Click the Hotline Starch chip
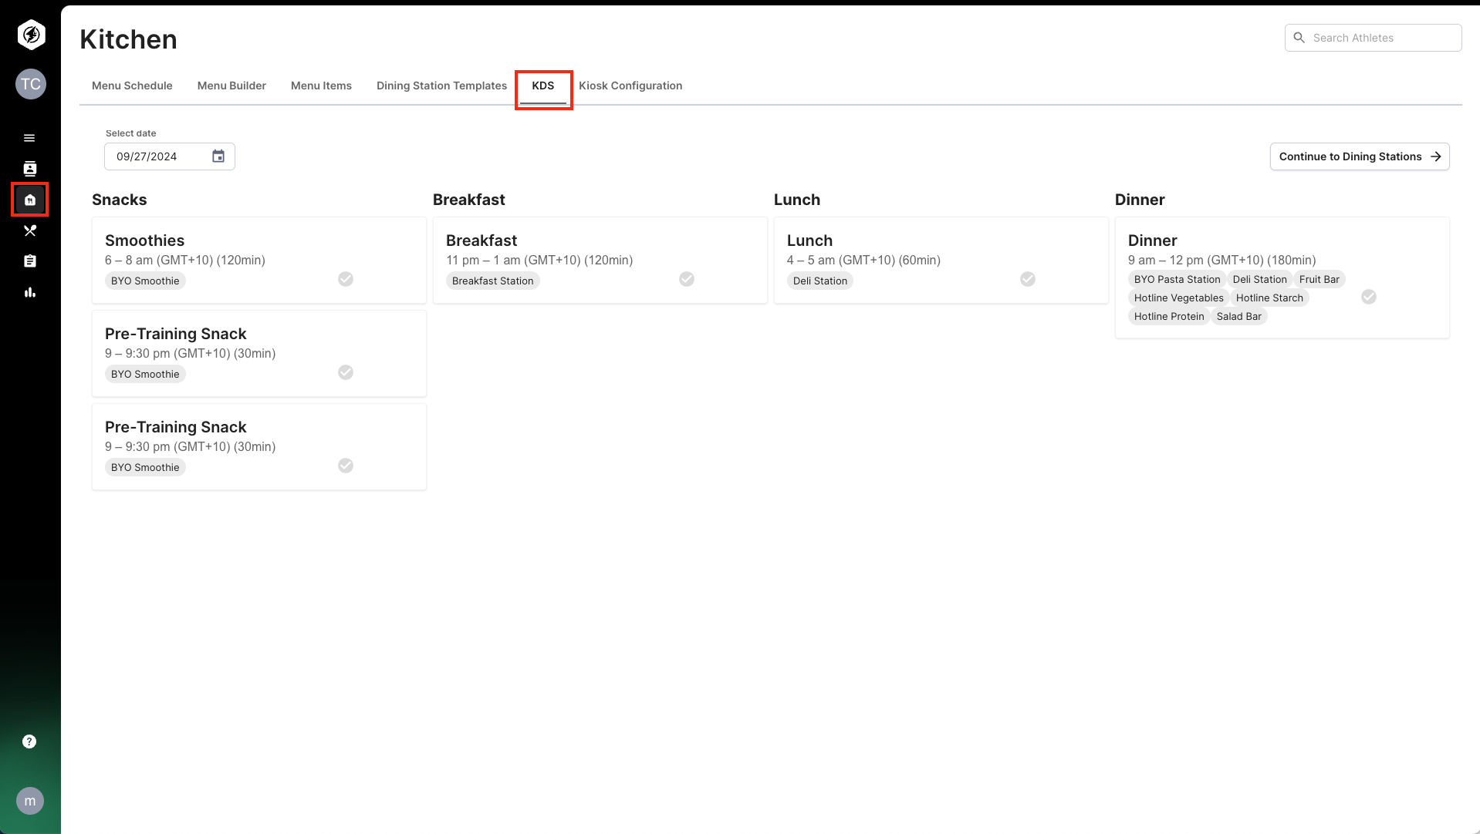1480x834 pixels. click(x=1269, y=298)
